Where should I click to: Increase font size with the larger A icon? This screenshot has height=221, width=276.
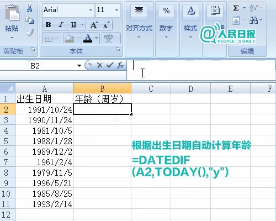(x=94, y=25)
